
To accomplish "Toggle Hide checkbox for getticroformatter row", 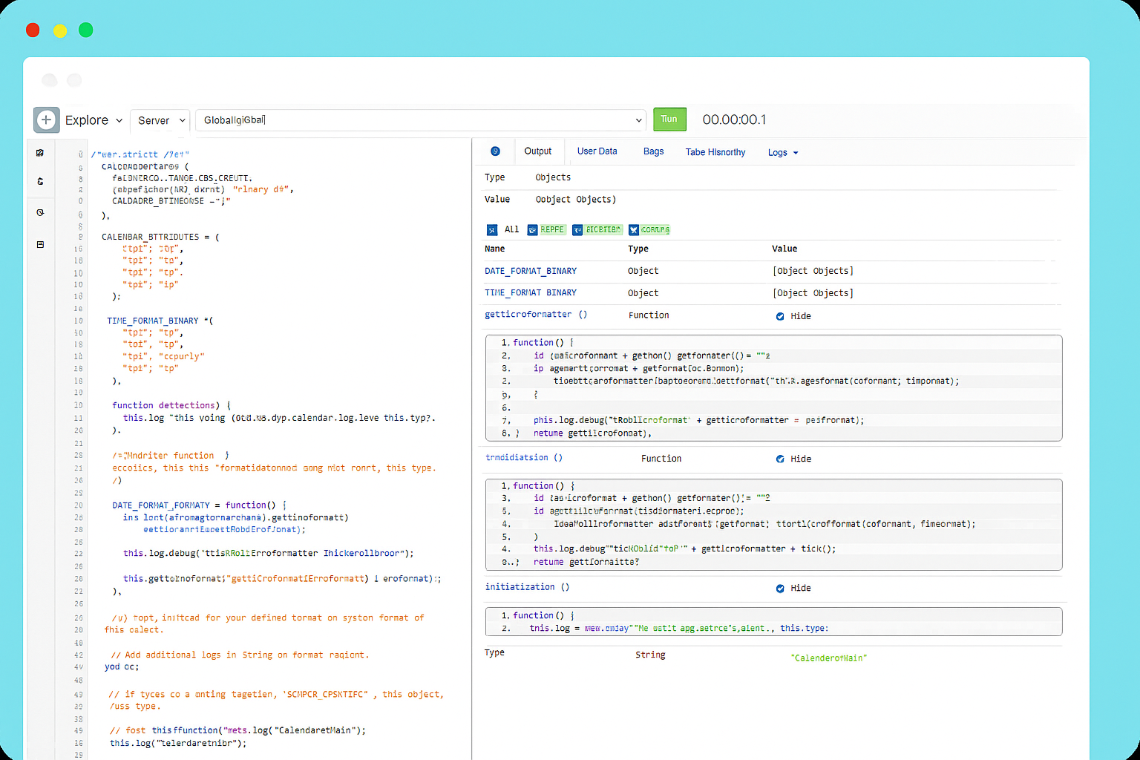I will (x=780, y=316).
